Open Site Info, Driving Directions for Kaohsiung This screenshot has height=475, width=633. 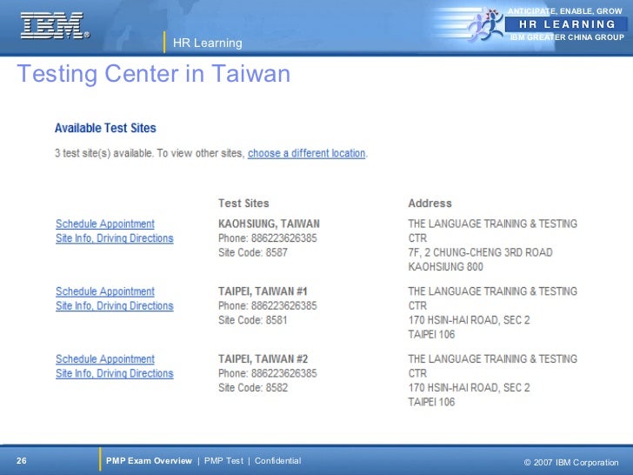[x=114, y=238]
